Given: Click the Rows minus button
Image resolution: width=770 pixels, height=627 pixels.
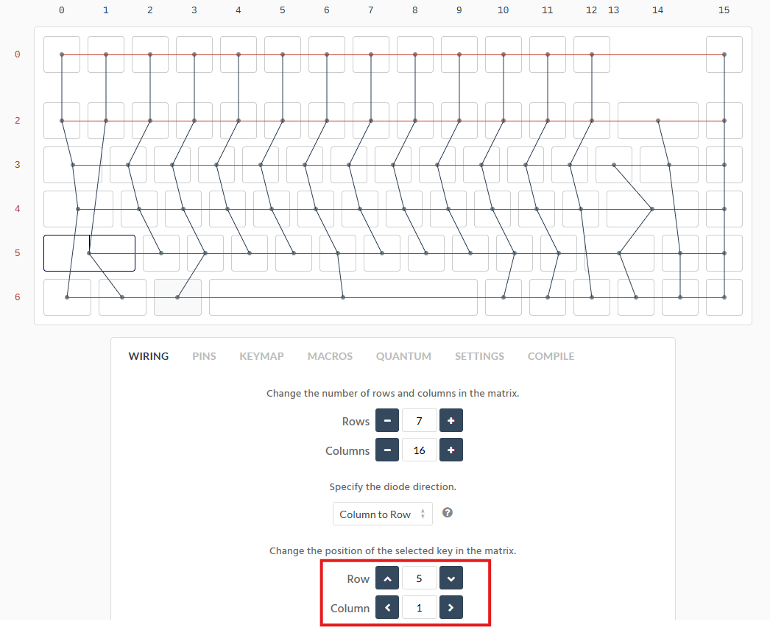Looking at the screenshot, I should point(387,421).
